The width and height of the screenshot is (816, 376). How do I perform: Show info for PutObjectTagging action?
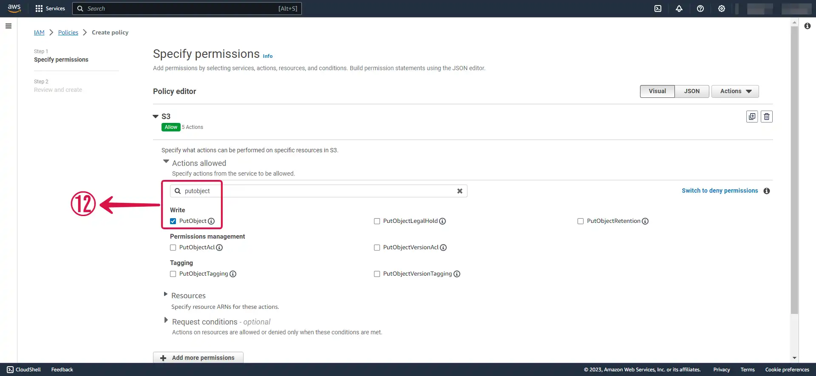pos(233,274)
